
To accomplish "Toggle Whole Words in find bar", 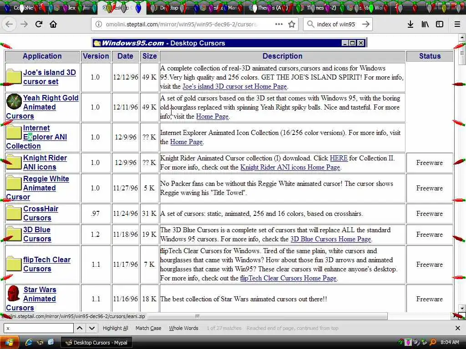I will [183, 328].
